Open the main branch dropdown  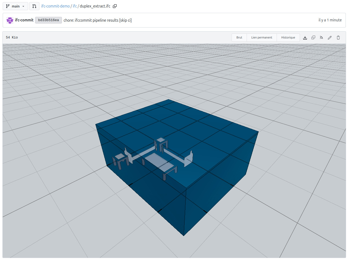(15, 6)
